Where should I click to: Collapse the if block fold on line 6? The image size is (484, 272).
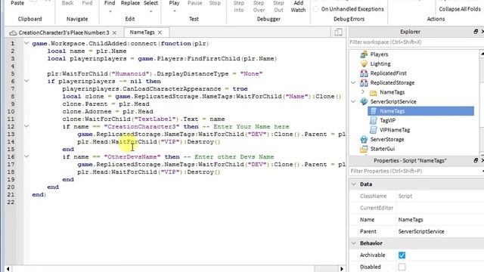[26, 81]
